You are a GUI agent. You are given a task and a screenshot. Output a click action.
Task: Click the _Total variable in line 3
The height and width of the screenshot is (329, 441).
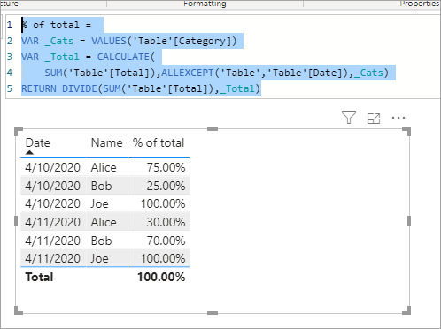pos(62,57)
